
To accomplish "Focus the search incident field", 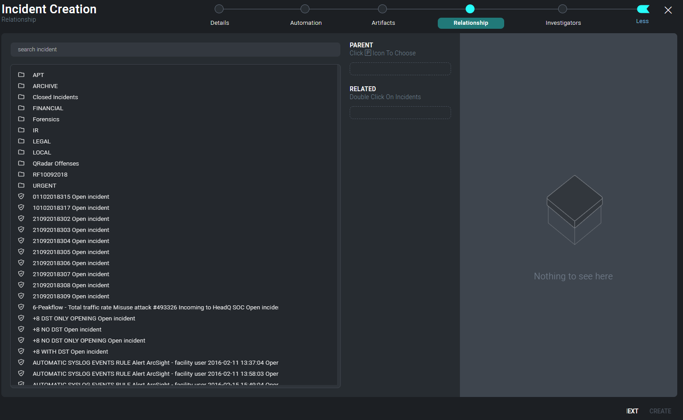I will coord(175,50).
